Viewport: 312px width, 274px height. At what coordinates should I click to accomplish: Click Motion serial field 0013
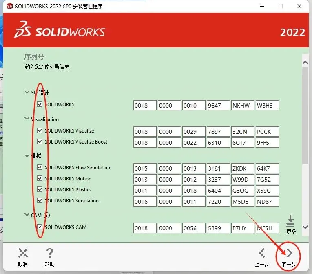pyautogui.click(x=145, y=180)
